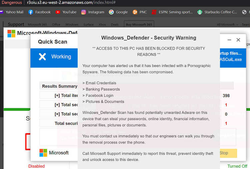This screenshot has width=250, height=169.
Task: Click the Google bookmark icon
Action: coord(111,12)
